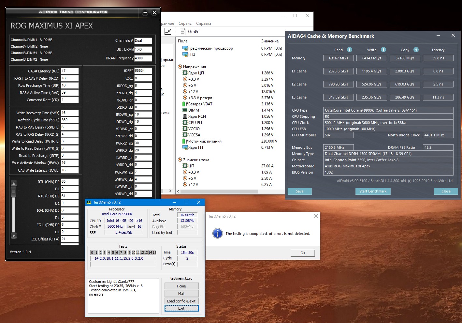The image size is (462, 323).
Task: Click the Батарея VBAT battery icon
Action: pos(185,104)
